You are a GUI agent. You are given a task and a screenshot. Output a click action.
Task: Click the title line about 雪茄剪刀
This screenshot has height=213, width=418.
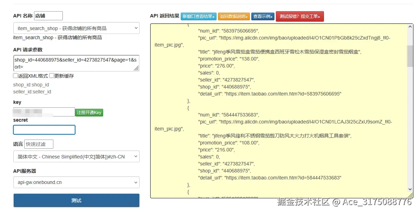pos(274,136)
